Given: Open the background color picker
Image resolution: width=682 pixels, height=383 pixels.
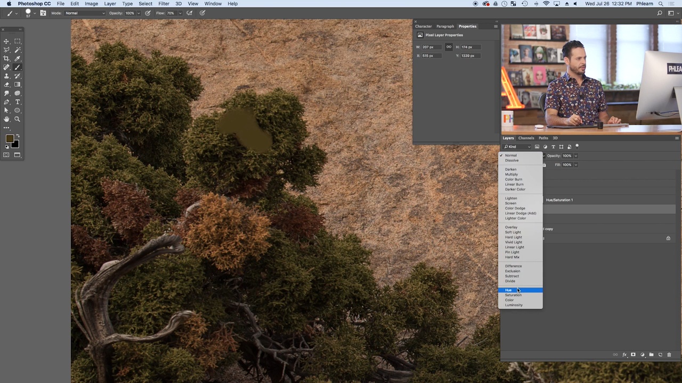Looking at the screenshot, I should pyautogui.click(x=15, y=144).
